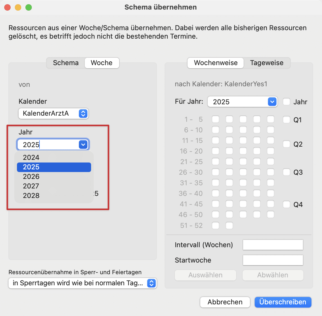Enable the Q1 quarter checkbox
Viewport: 322px width, 316px height.
[287, 120]
